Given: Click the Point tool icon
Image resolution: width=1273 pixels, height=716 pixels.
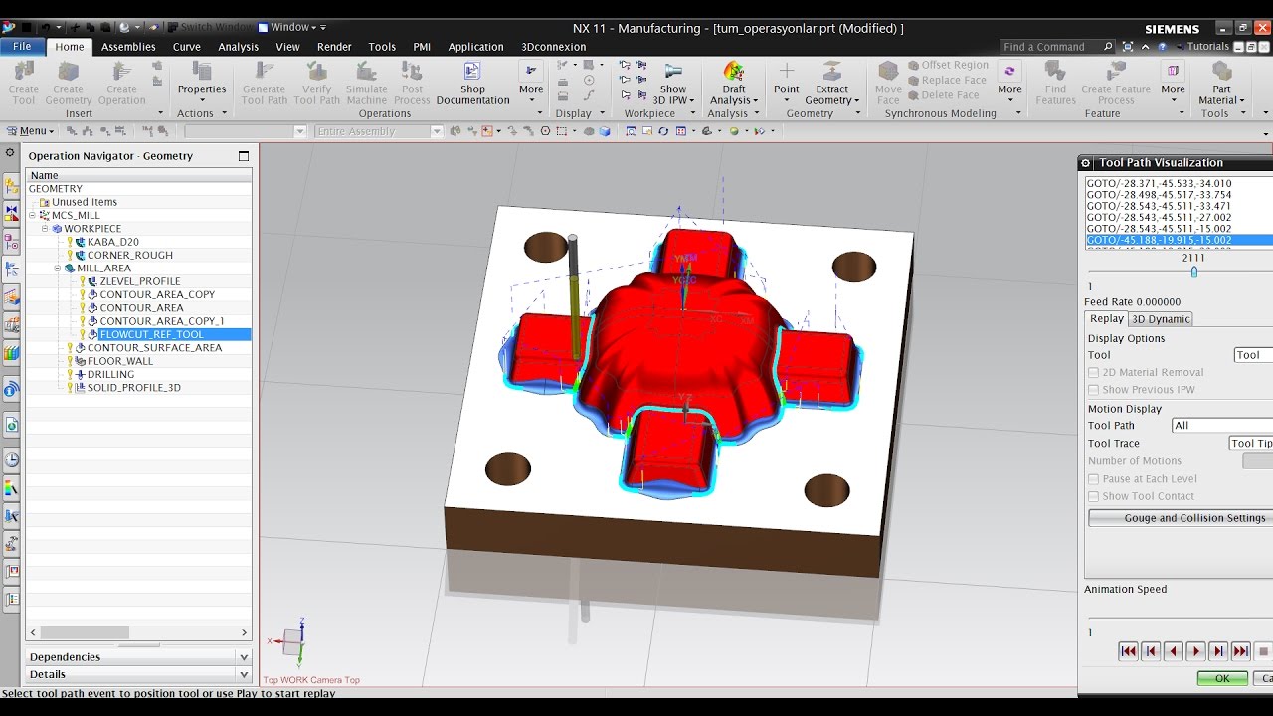Looking at the screenshot, I should click(786, 72).
